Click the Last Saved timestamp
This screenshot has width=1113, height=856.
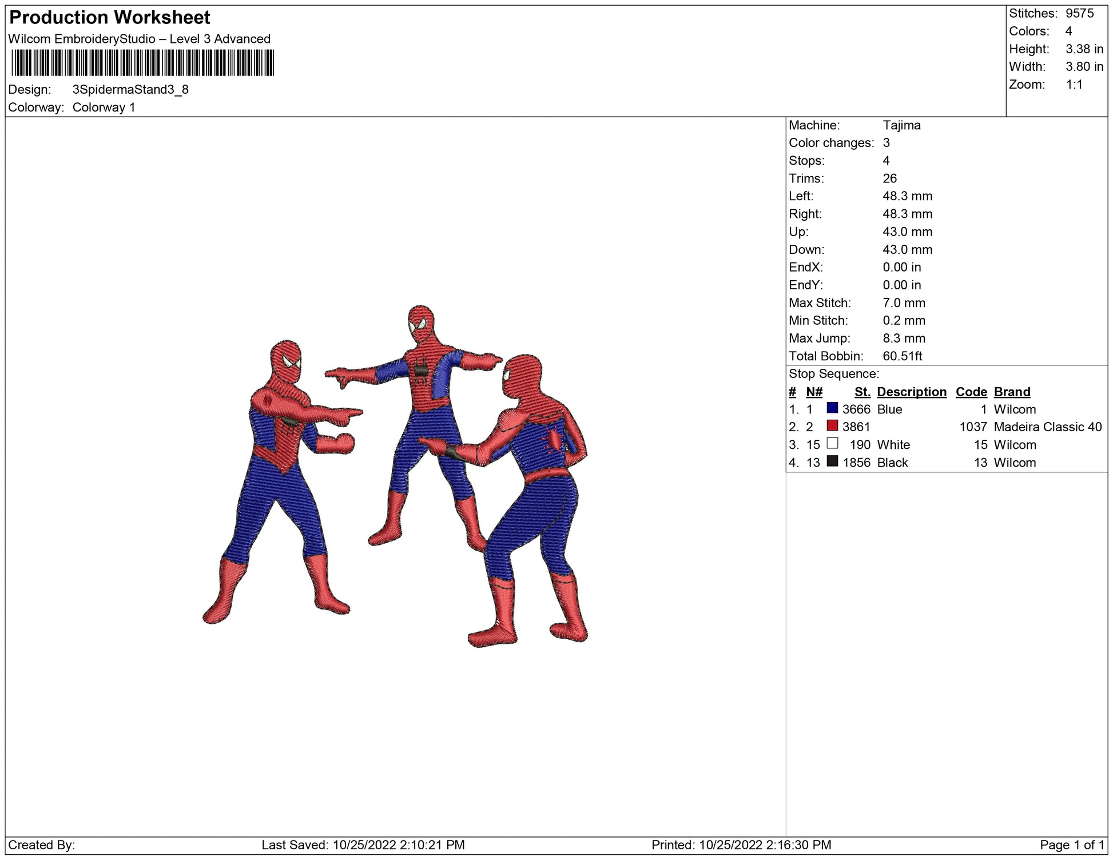[363, 845]
